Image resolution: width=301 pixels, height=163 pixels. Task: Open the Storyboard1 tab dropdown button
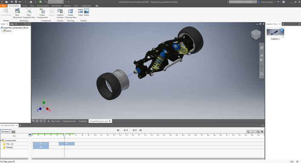14,132
